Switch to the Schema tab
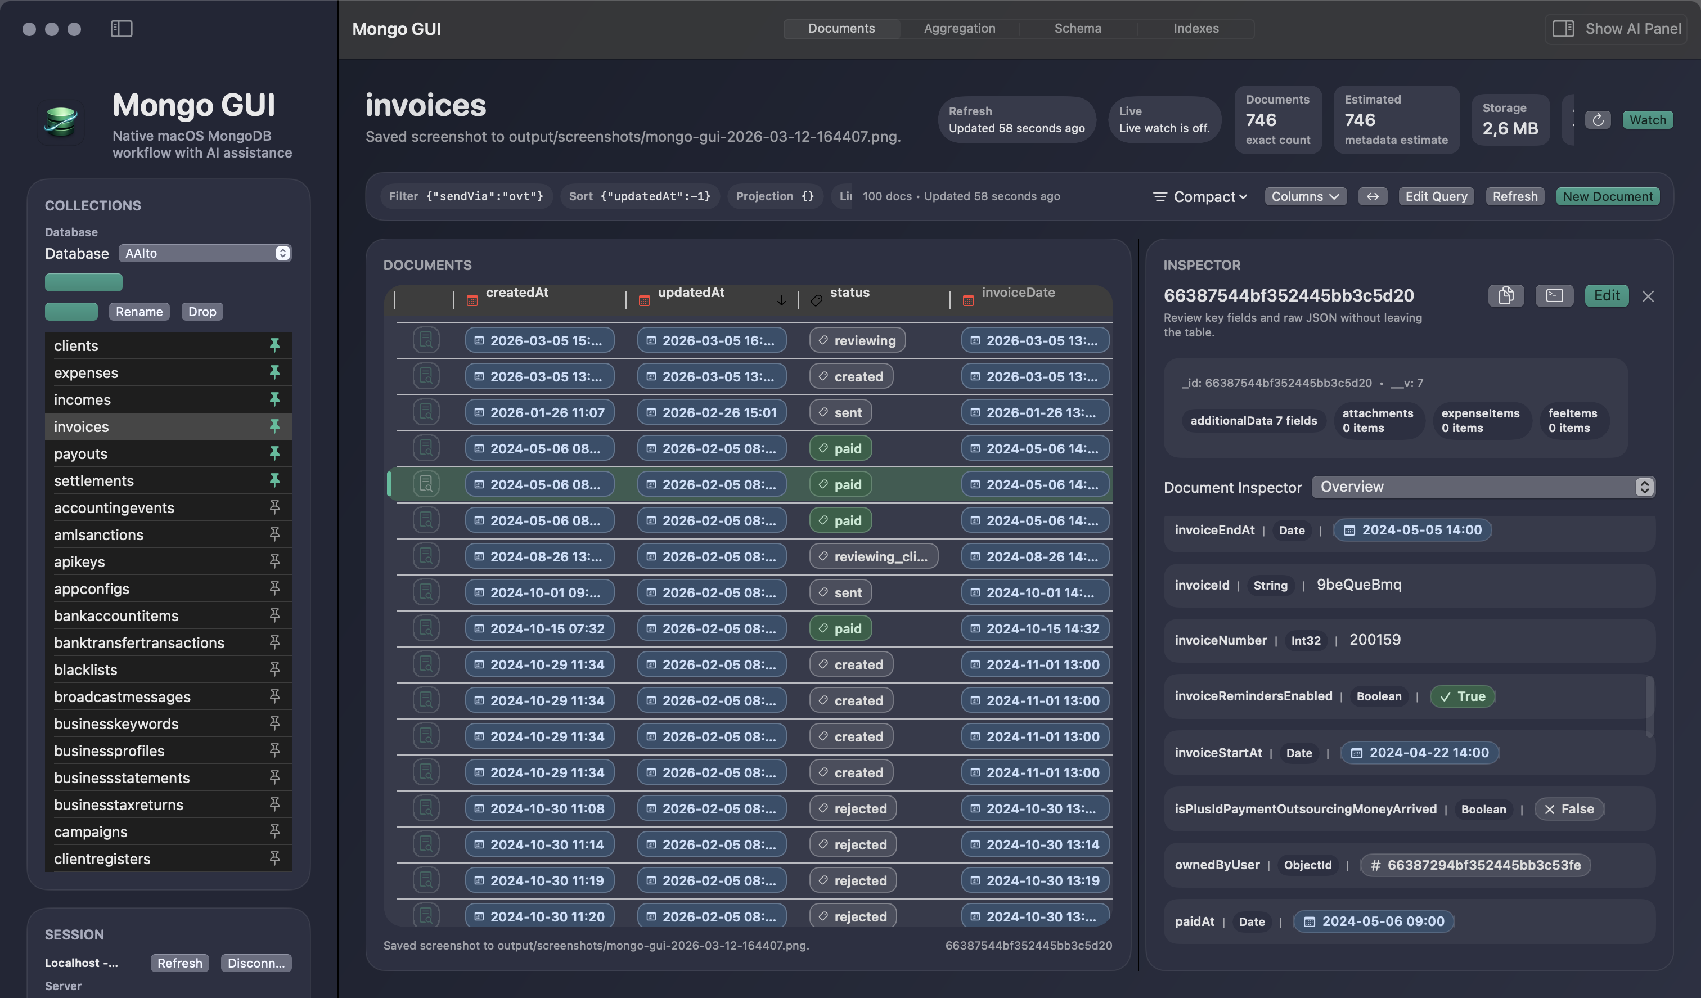This screenshot has width=1701, height=998. tap(1077, 28)
